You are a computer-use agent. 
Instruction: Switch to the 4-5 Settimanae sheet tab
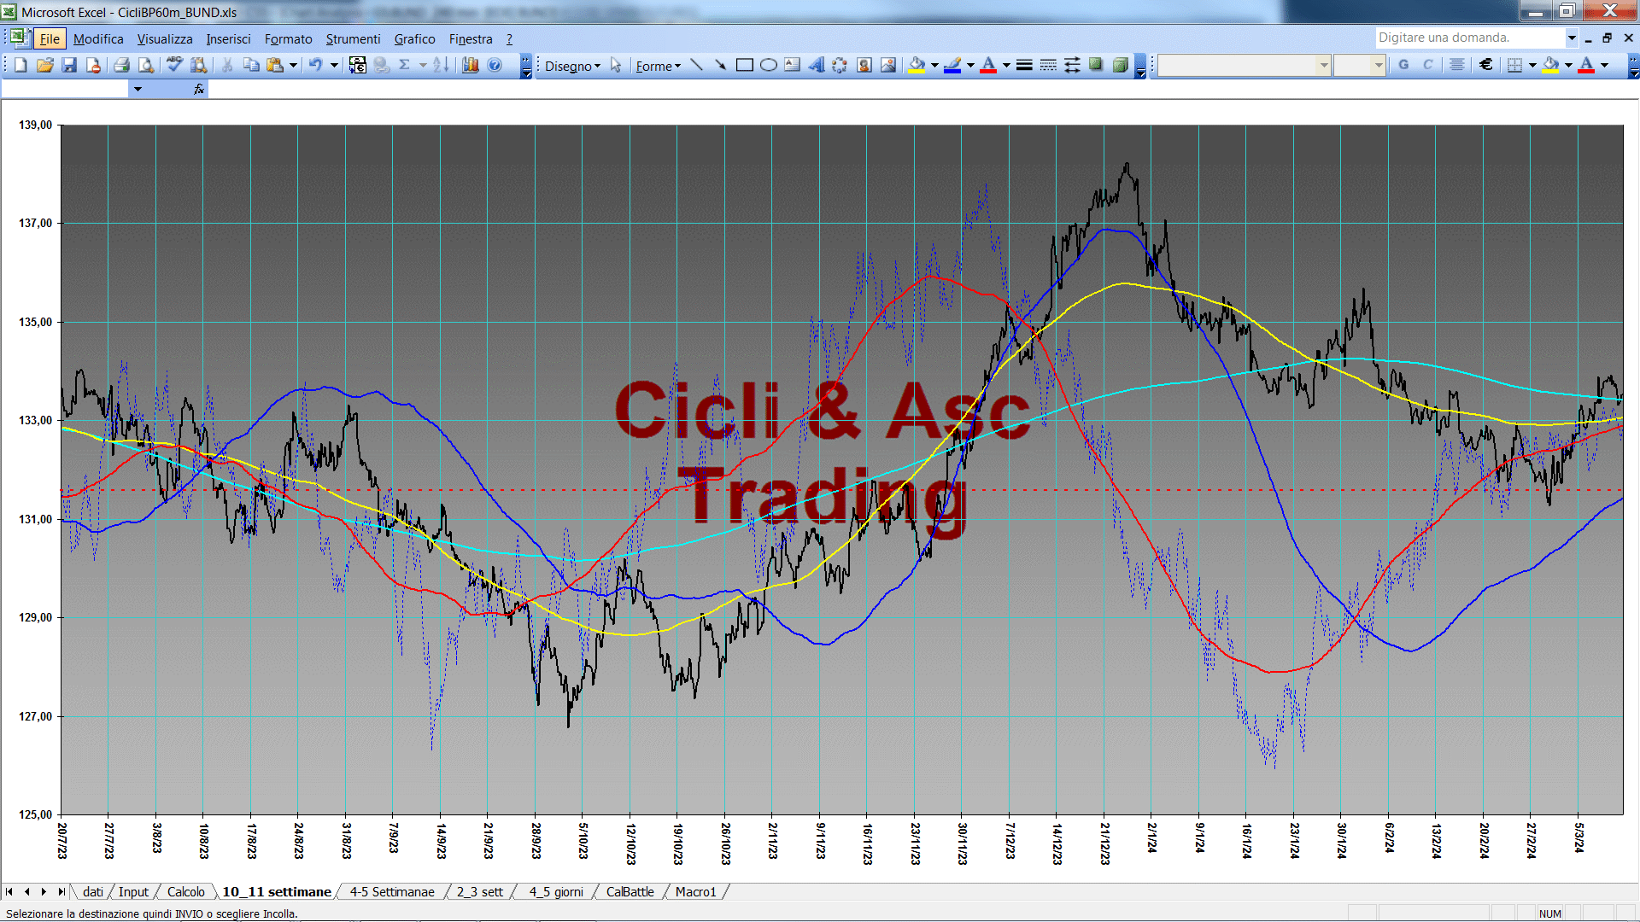click(392, 891)
